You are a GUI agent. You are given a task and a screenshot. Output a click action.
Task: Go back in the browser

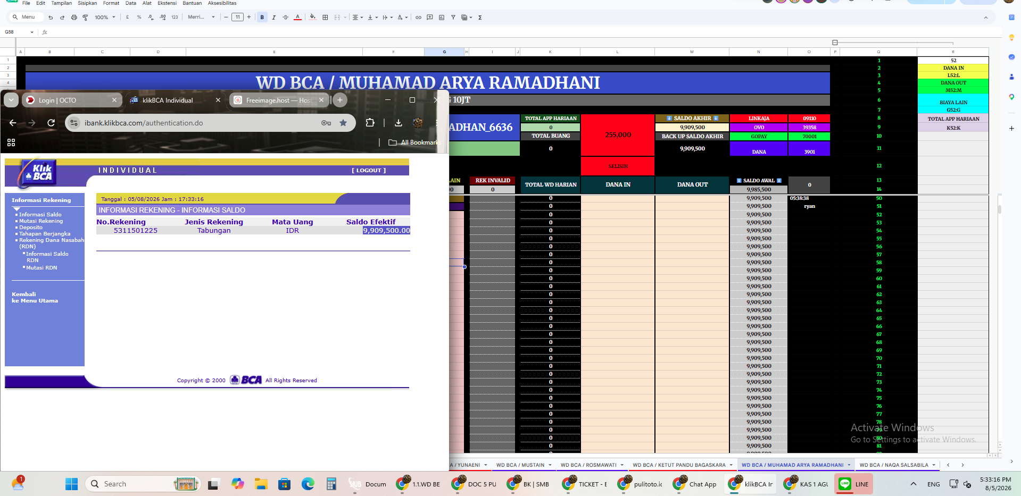(13, 123)
